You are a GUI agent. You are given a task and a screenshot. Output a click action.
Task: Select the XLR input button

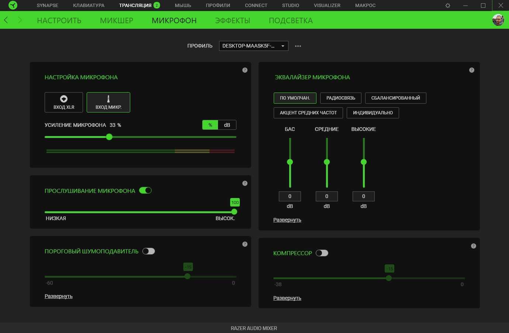point(64,102)
